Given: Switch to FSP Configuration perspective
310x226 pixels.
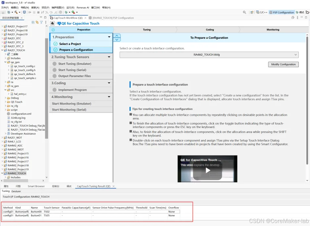Looking at the screenshot, I should click(x=282, y=12).
